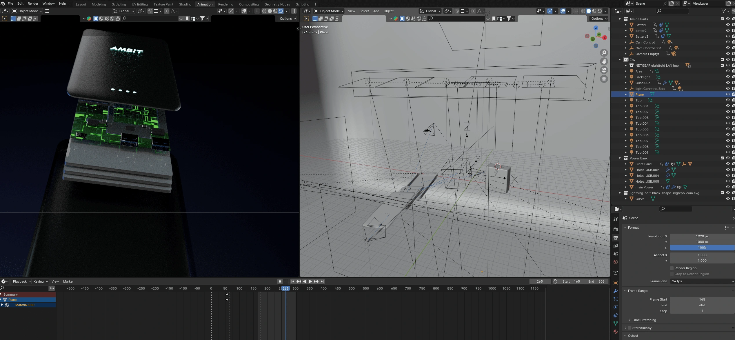This screenshot has height=340, width=735.
Task: Jump to the timeline end frame button
Action: 322,281
